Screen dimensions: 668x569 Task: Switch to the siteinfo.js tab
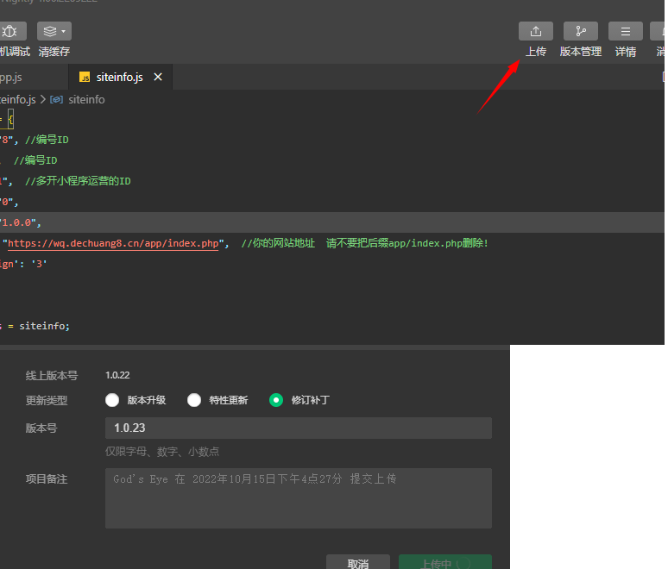[x=119, y=77]
